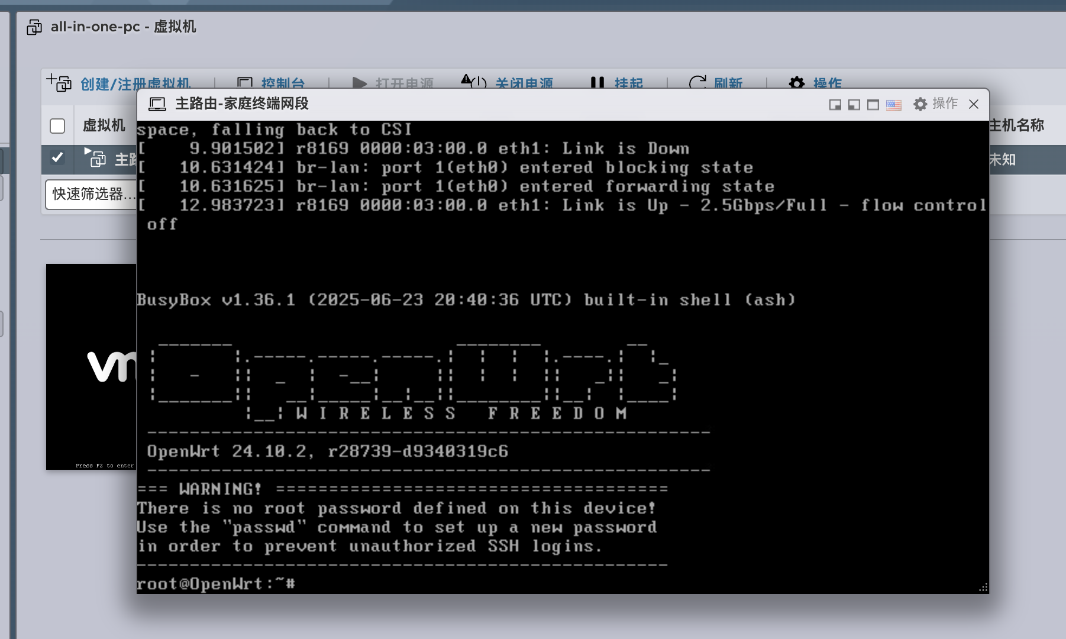The image size is (1066, 639).
Task: Switch console to full window icon
Action: [x=873, y=105]
